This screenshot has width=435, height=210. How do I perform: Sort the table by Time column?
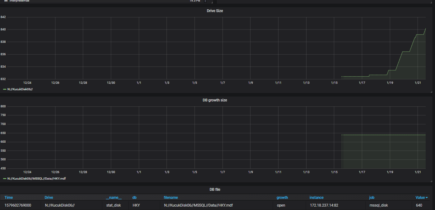[9, 198]
